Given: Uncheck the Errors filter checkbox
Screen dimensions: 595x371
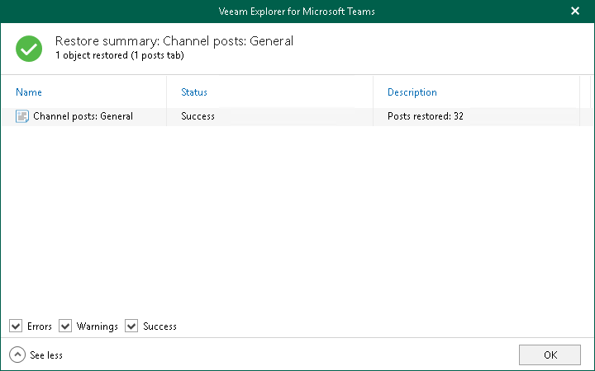Looking at the screenshot, I should pyautogui.click(x=16, y=326).
